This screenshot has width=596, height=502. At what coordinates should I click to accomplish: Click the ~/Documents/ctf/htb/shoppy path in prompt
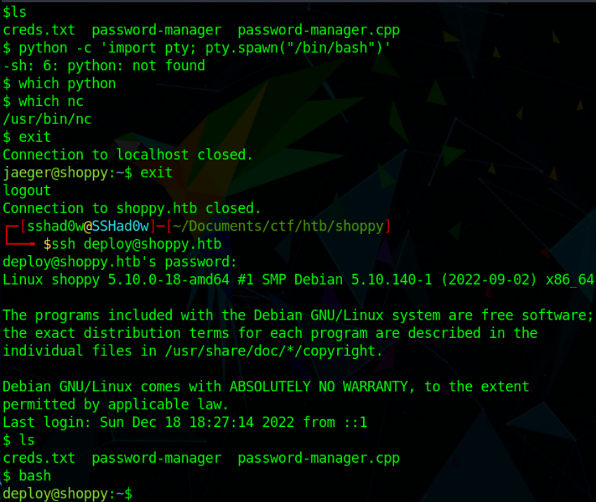(x=278, y=226)
